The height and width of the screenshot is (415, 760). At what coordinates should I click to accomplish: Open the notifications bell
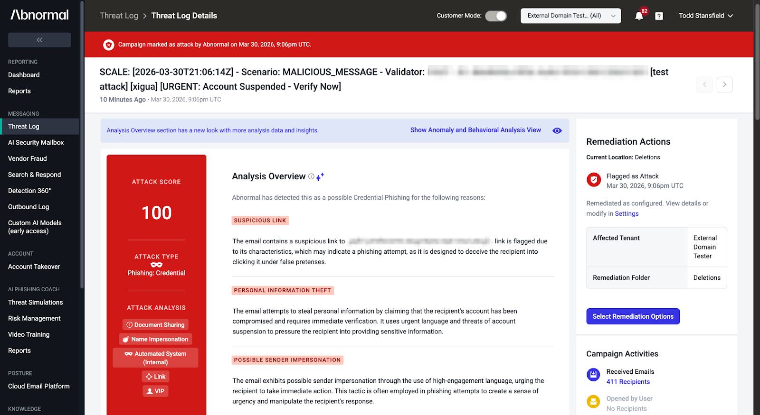tap(639, 16)
